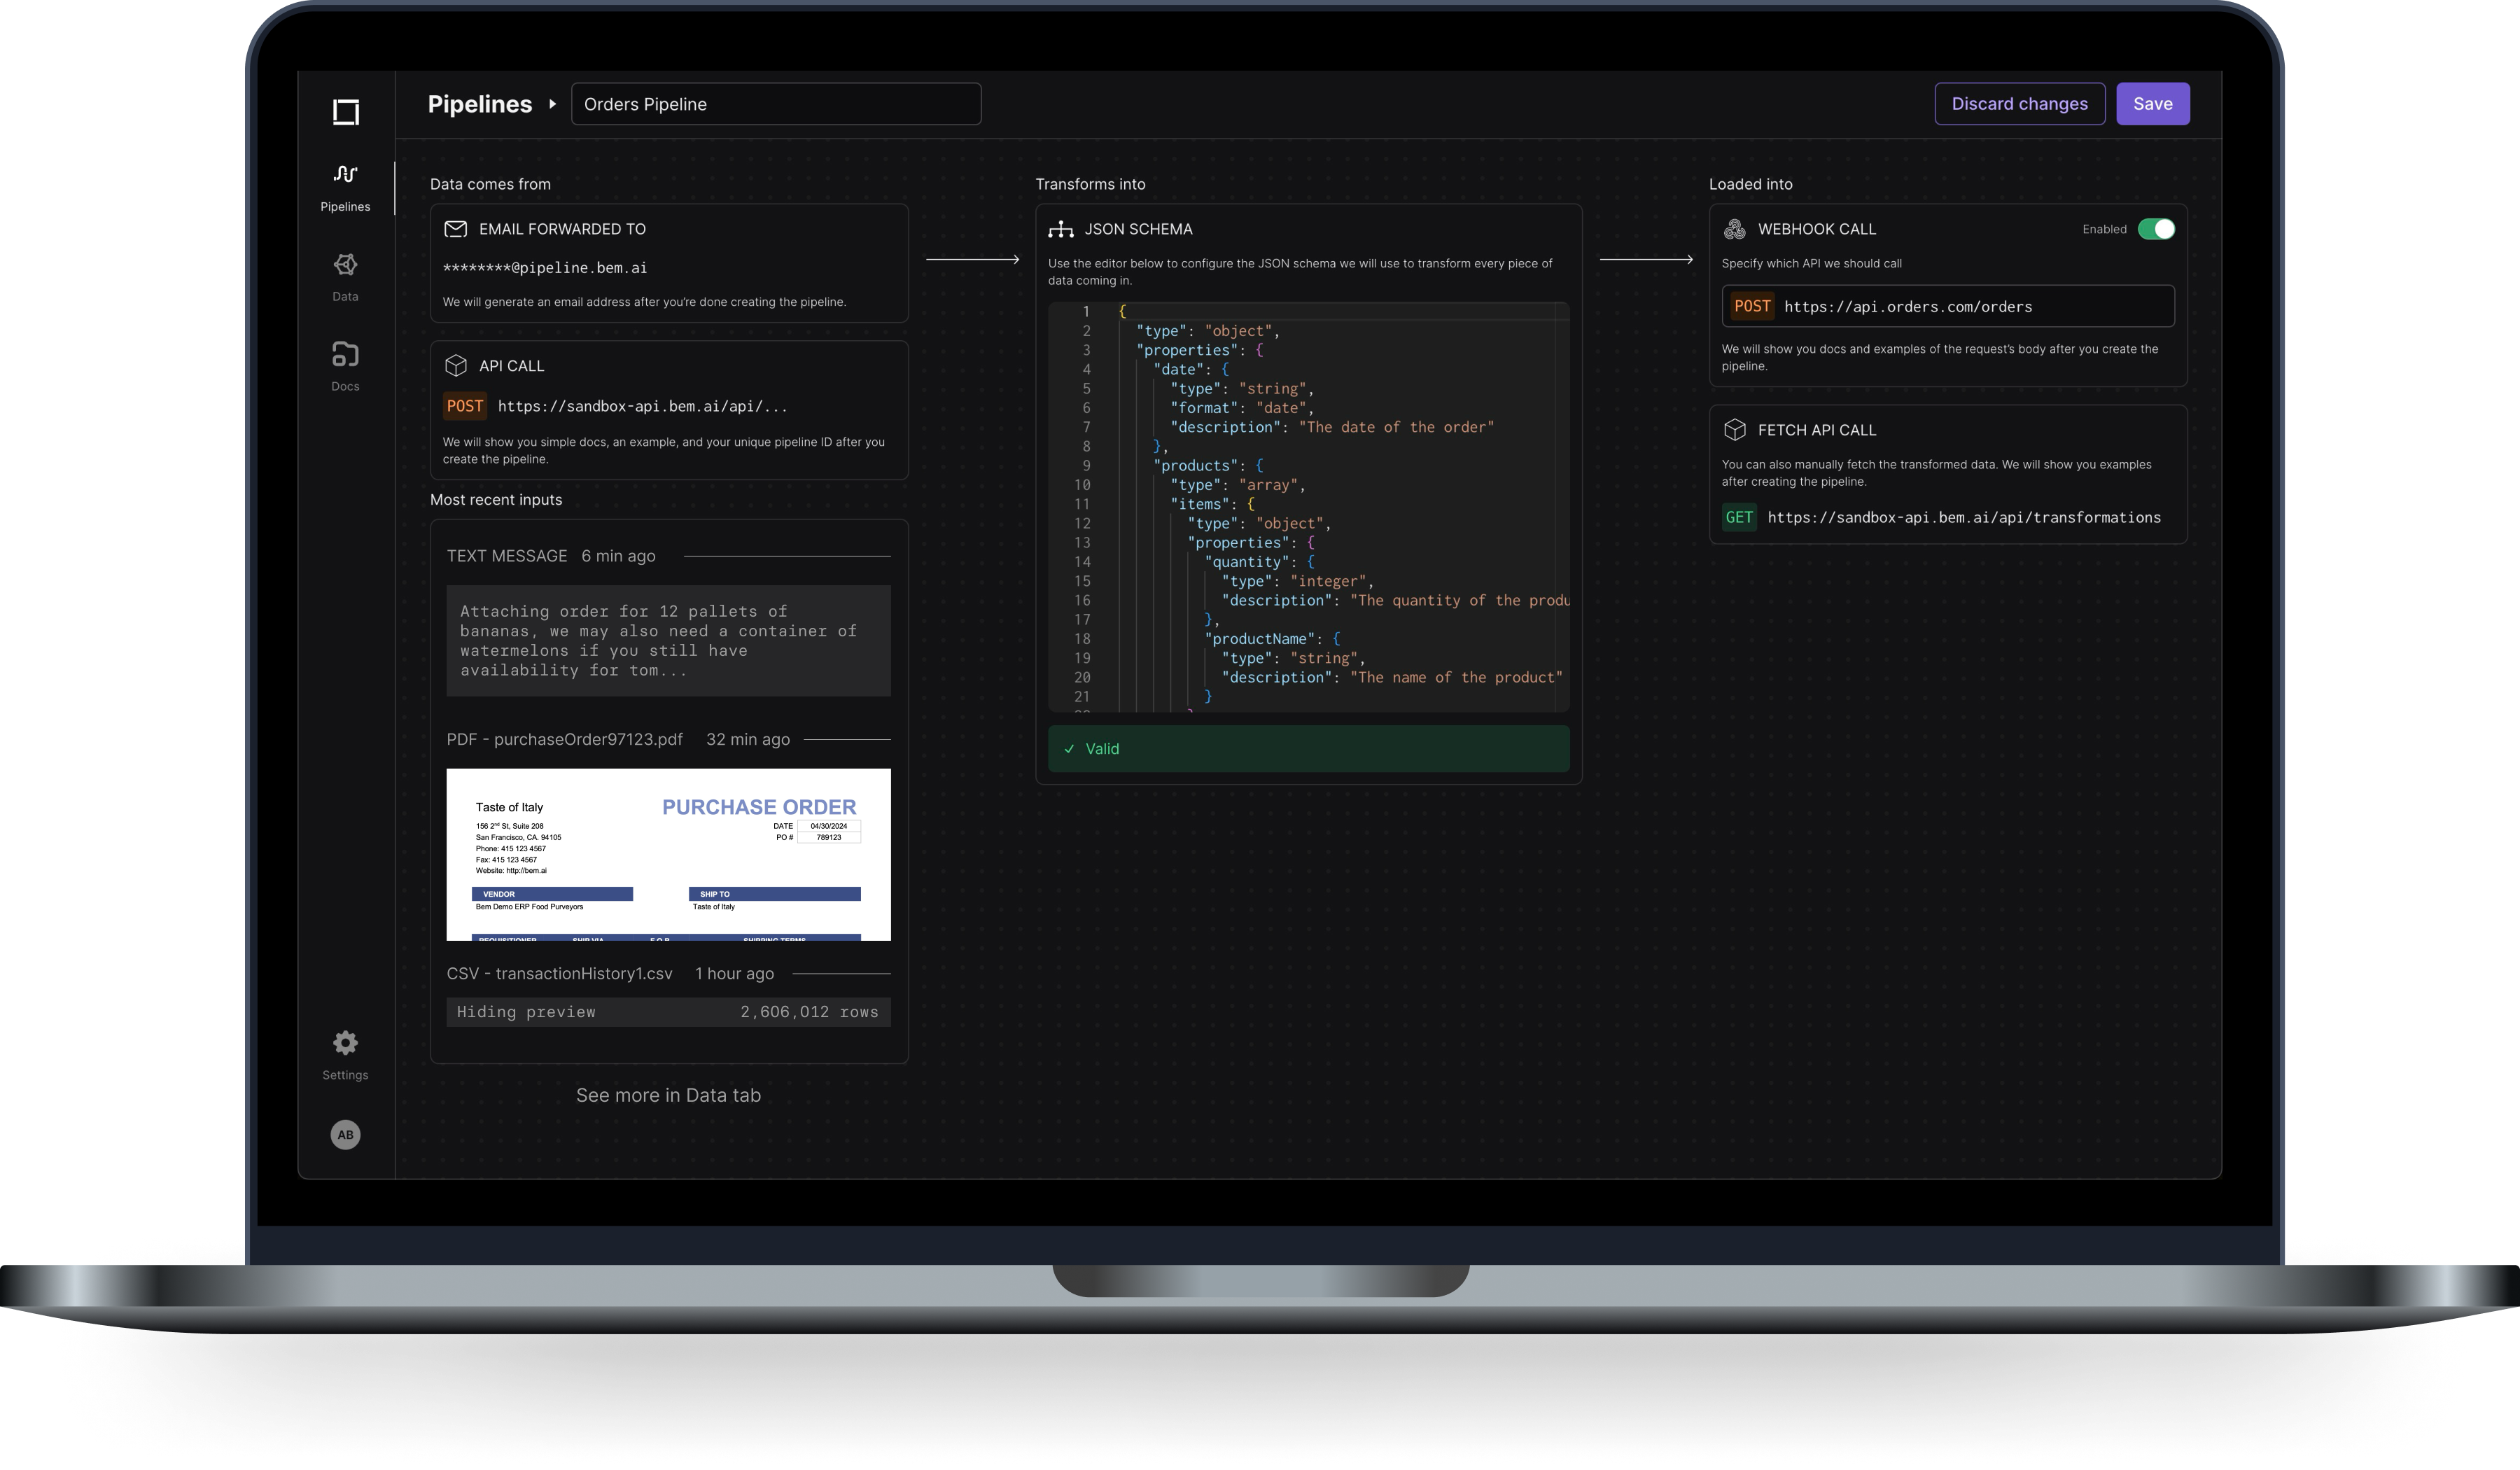Click the square logo icon in sidebar

click(x=345, y=112)
